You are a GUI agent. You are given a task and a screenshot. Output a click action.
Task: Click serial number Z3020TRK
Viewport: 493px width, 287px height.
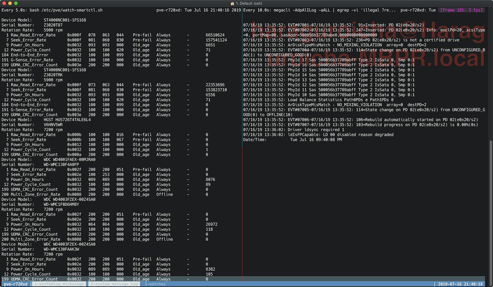point(53,75)
